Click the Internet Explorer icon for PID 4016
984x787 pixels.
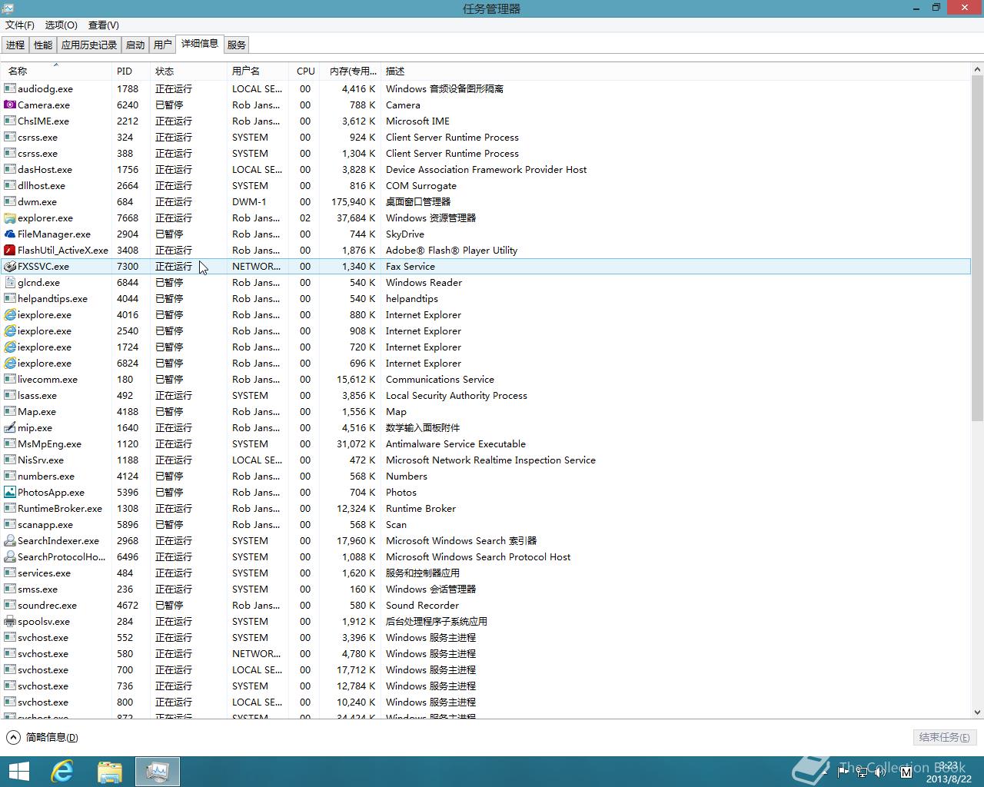[x=10, y=314]
